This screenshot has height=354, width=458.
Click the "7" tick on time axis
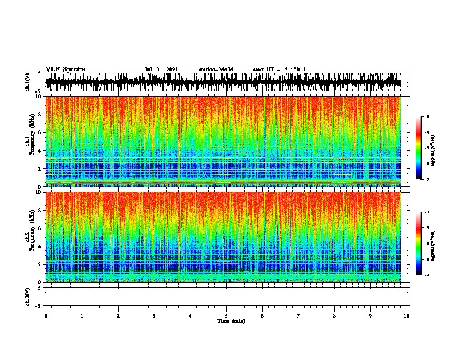click(298, 315)
